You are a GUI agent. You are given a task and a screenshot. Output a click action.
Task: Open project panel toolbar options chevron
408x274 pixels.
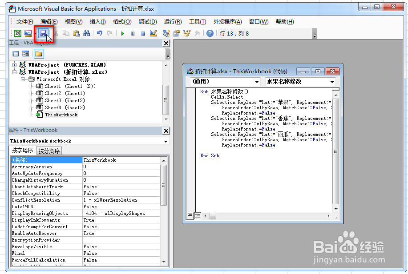click(x=168, y=54)
